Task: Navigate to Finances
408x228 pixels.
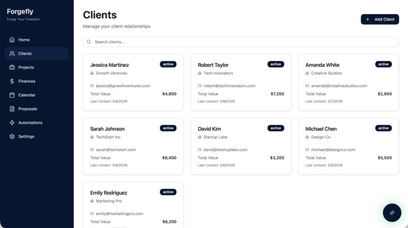Action: [x=36, y=81]
